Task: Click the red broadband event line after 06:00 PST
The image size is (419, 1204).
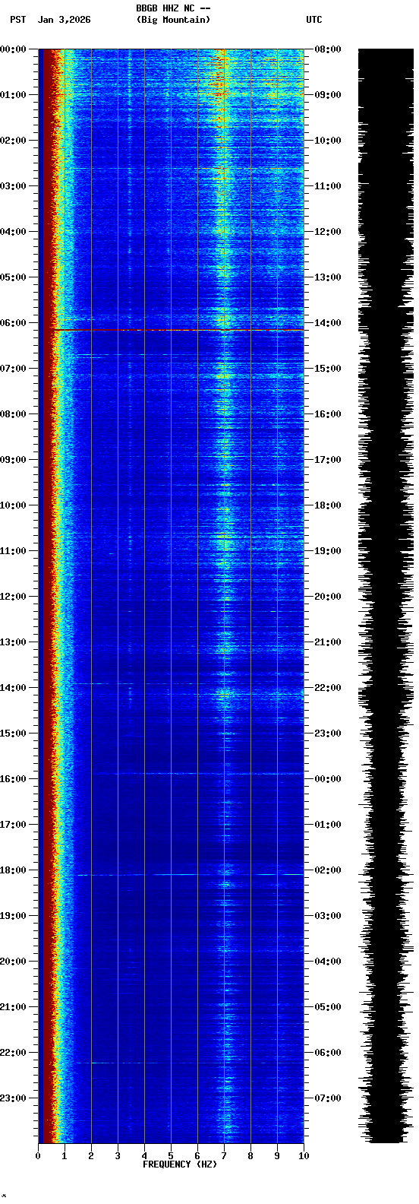Action: 178,331
